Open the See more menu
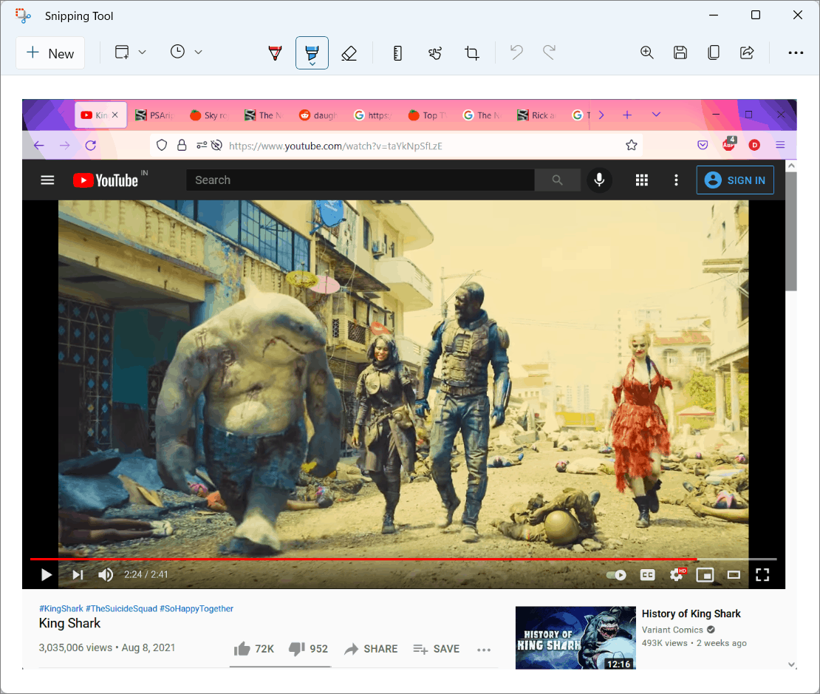Image resolution: width=820 pixels, height=694 pixels. point(796,52)
